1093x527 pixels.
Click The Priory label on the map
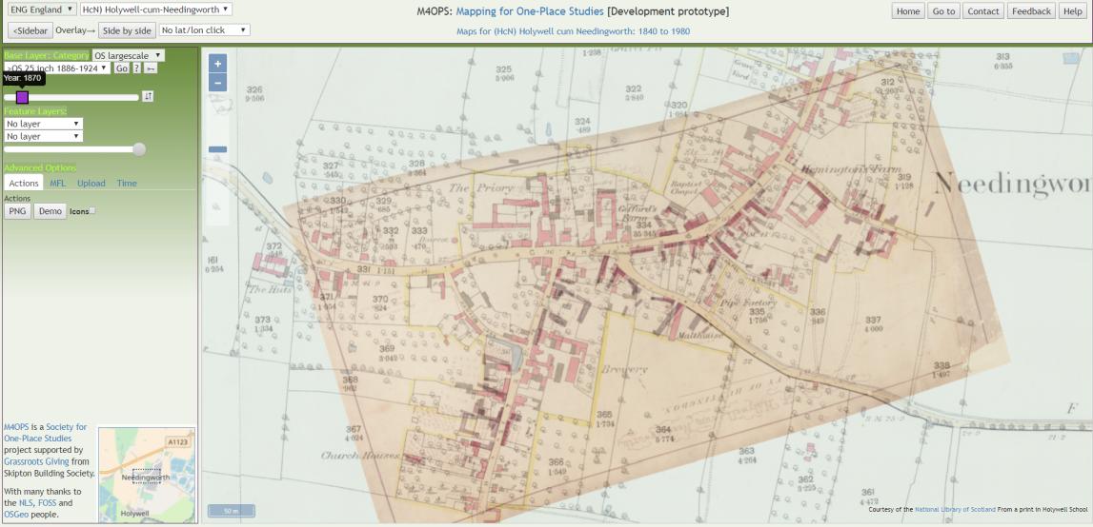click(481, 188)
